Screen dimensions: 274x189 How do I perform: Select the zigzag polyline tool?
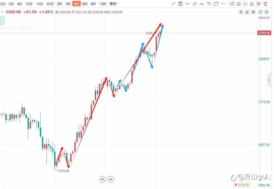pyautogui.click(x=202, y=4)
